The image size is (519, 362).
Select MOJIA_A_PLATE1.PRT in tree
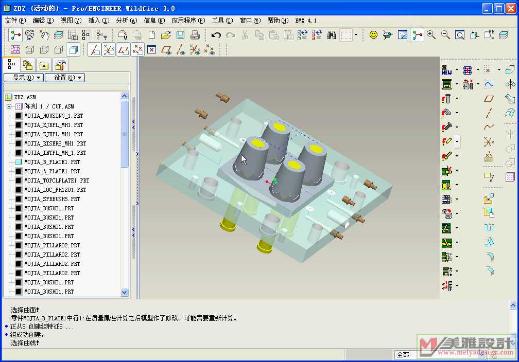pos(52,171)
